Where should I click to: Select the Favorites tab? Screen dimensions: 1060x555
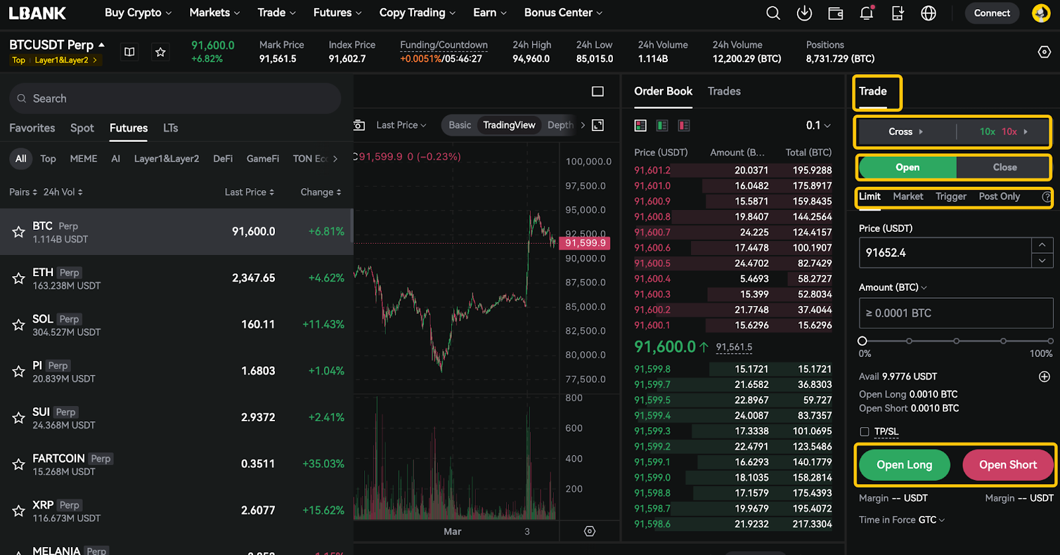pyautogui.click(x=32, y=128)
